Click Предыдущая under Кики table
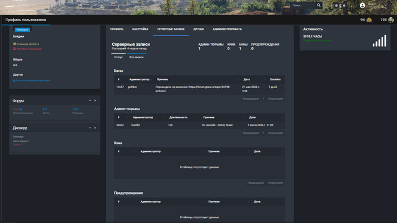Screen dimensions: 397x223 coord(256,183)
